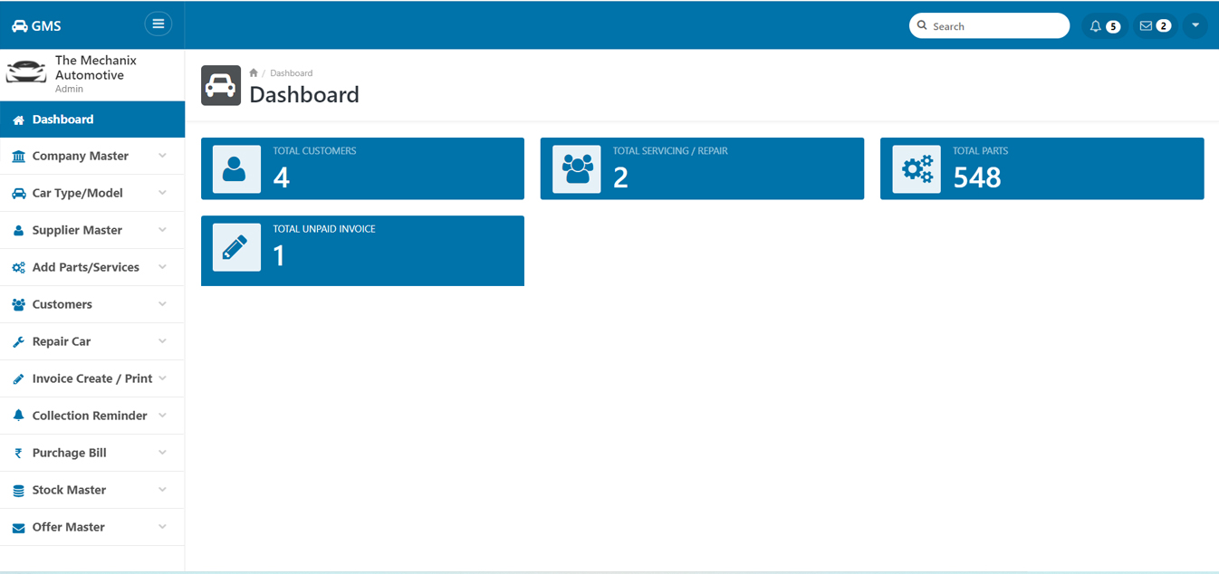Click the home icon in breadcrumb
This screenshot has width=1219, height=574.
click(254, 73)
